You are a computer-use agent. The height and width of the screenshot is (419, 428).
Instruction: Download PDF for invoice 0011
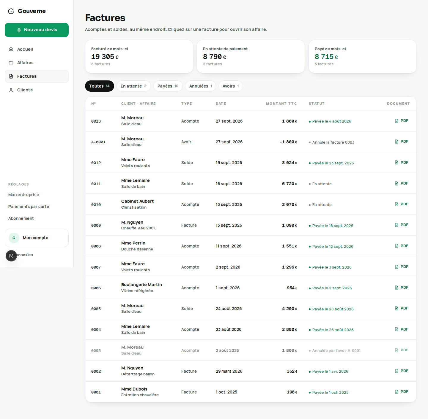pyautogui.click(x=401, y=183)
